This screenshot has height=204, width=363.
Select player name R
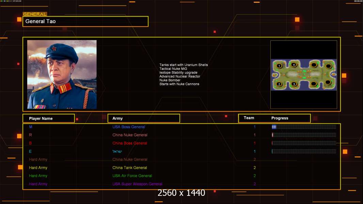30,135
